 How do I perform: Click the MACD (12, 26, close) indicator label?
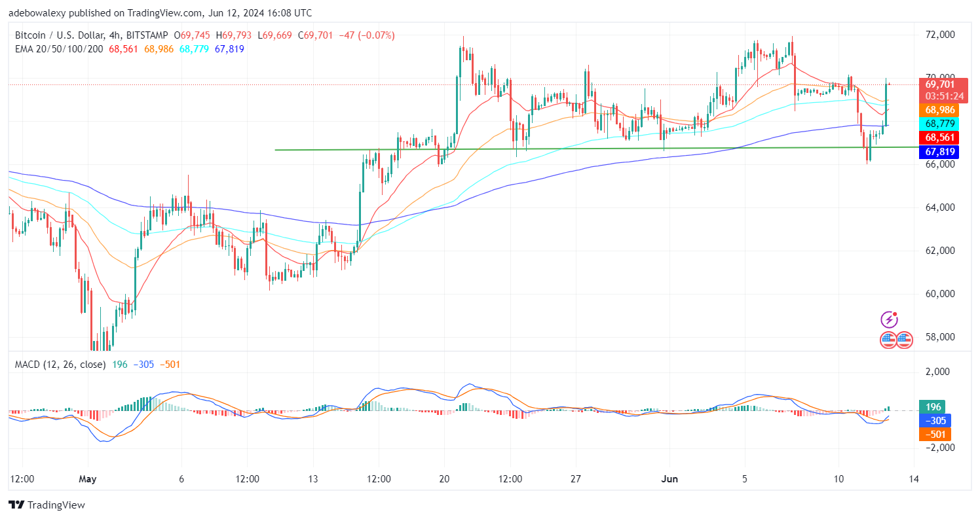60,364
